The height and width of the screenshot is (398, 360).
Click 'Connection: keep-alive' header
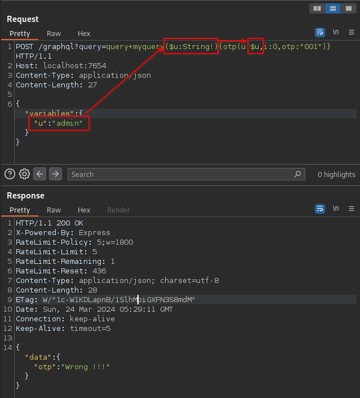65,319
